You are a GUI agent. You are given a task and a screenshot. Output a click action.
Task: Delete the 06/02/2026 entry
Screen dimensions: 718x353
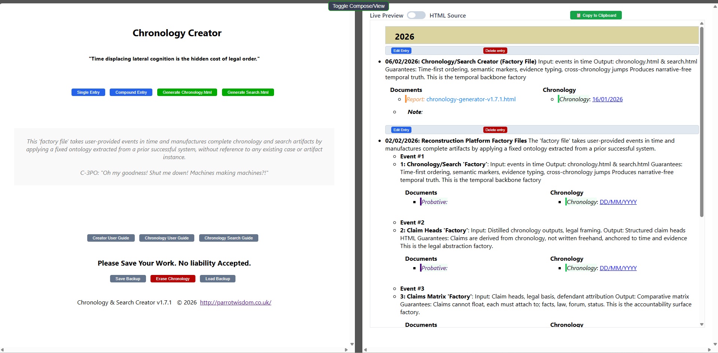[495, 51]
